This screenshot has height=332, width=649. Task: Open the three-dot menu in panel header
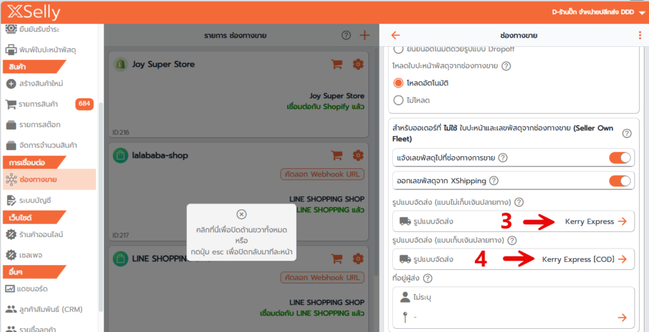click(x=639, y=35)
